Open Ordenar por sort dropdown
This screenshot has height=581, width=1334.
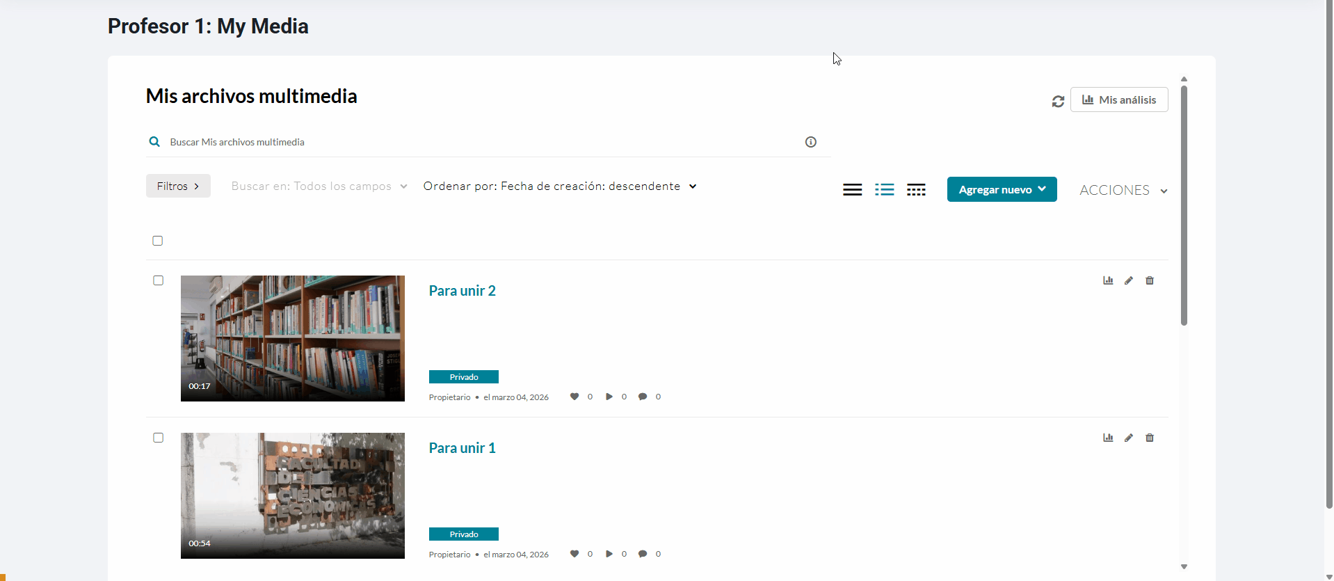coord(559,186)
